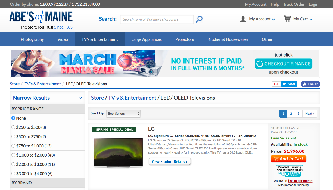Share the page on Google Plus
Screen dimensions: 333x190
(x=276, y=84)
